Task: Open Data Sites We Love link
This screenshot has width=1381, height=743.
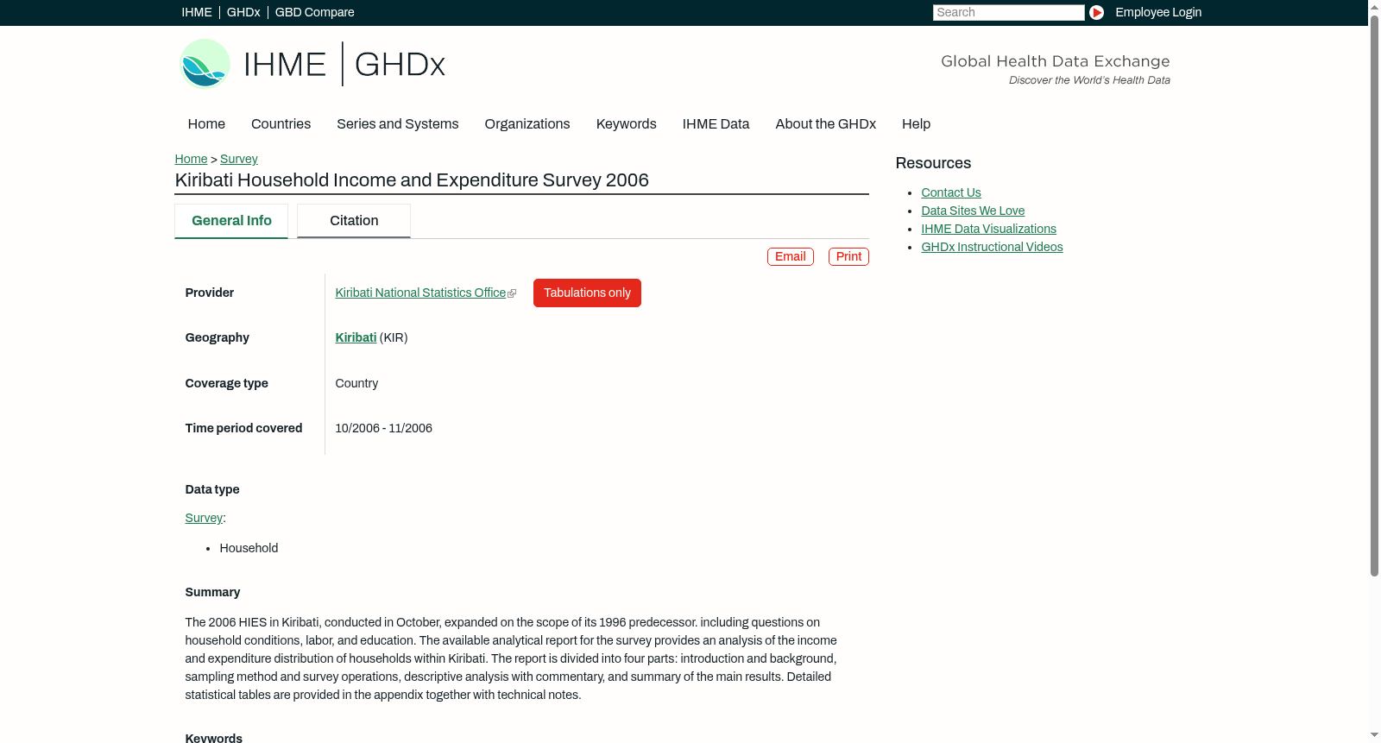Action: (x=973, y=211)
